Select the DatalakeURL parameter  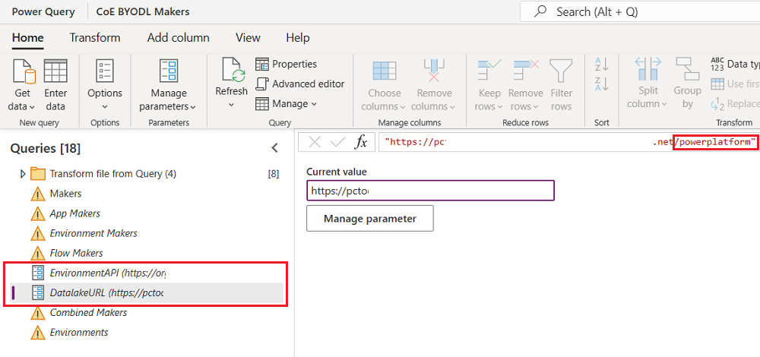tap(147, 293)
